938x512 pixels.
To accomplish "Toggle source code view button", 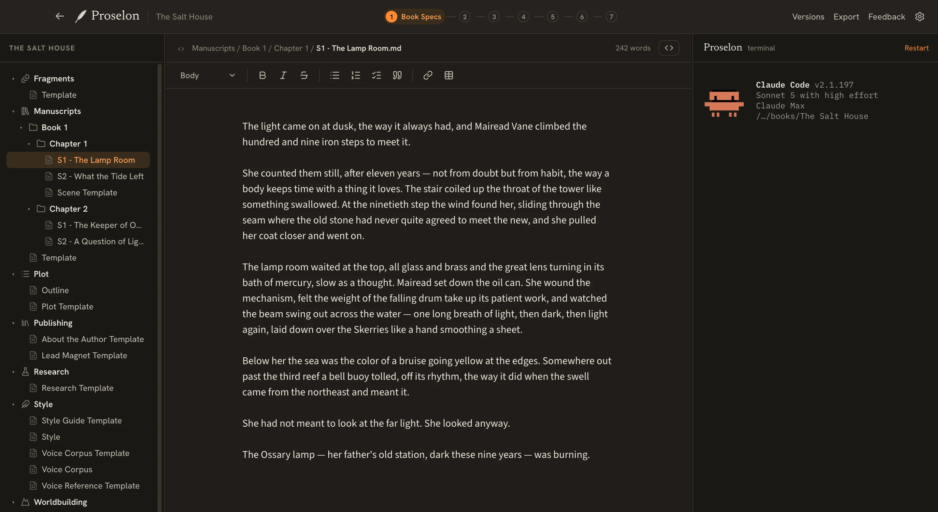I will pos(669,48).
